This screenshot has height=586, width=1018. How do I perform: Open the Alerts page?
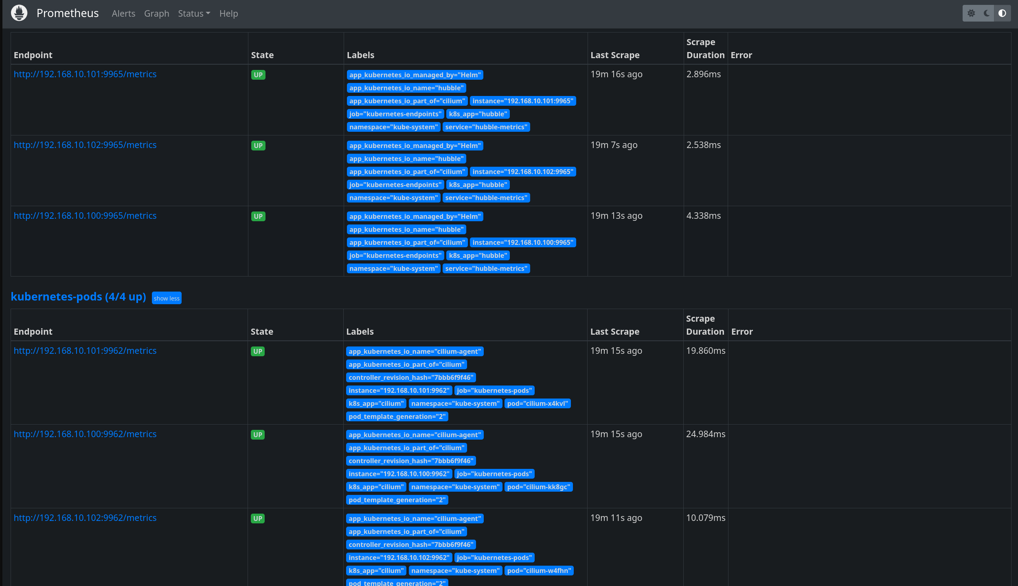(x=123, y=13)
